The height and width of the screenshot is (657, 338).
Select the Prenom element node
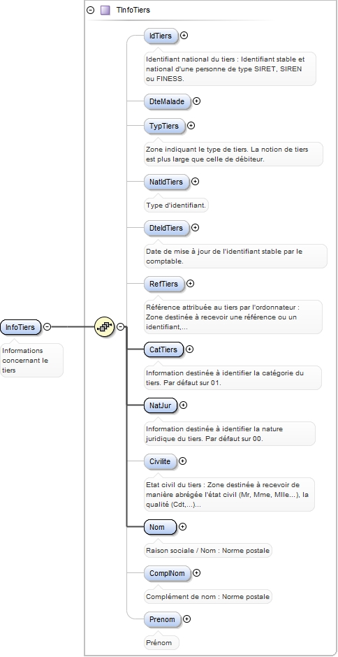pyautogui.click(x=162, y=619)
